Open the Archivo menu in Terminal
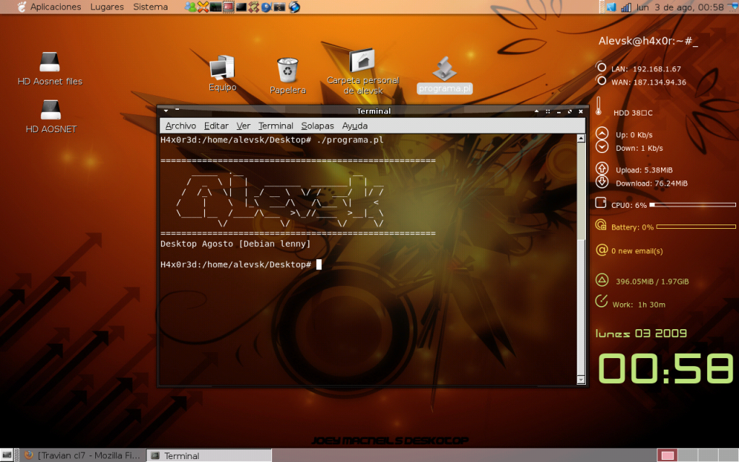 tap(180, 126)
